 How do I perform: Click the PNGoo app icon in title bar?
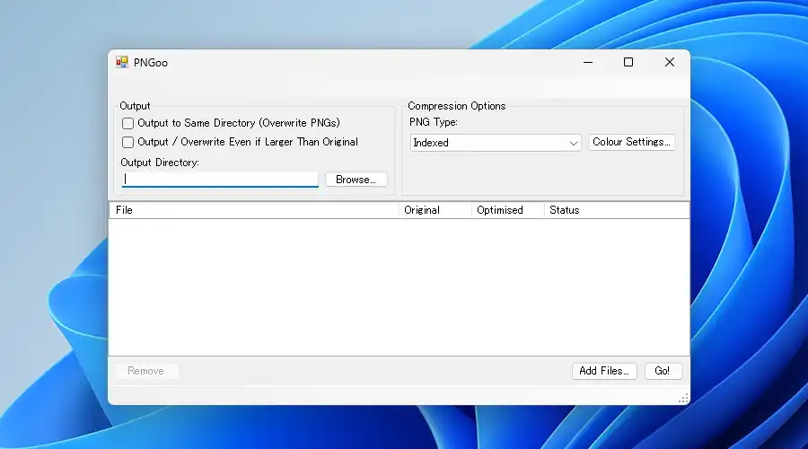[x=121, y=62]
